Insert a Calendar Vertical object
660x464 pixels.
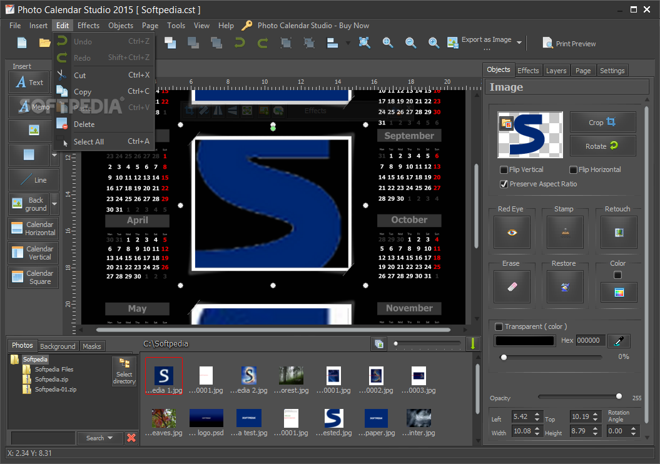33,253
